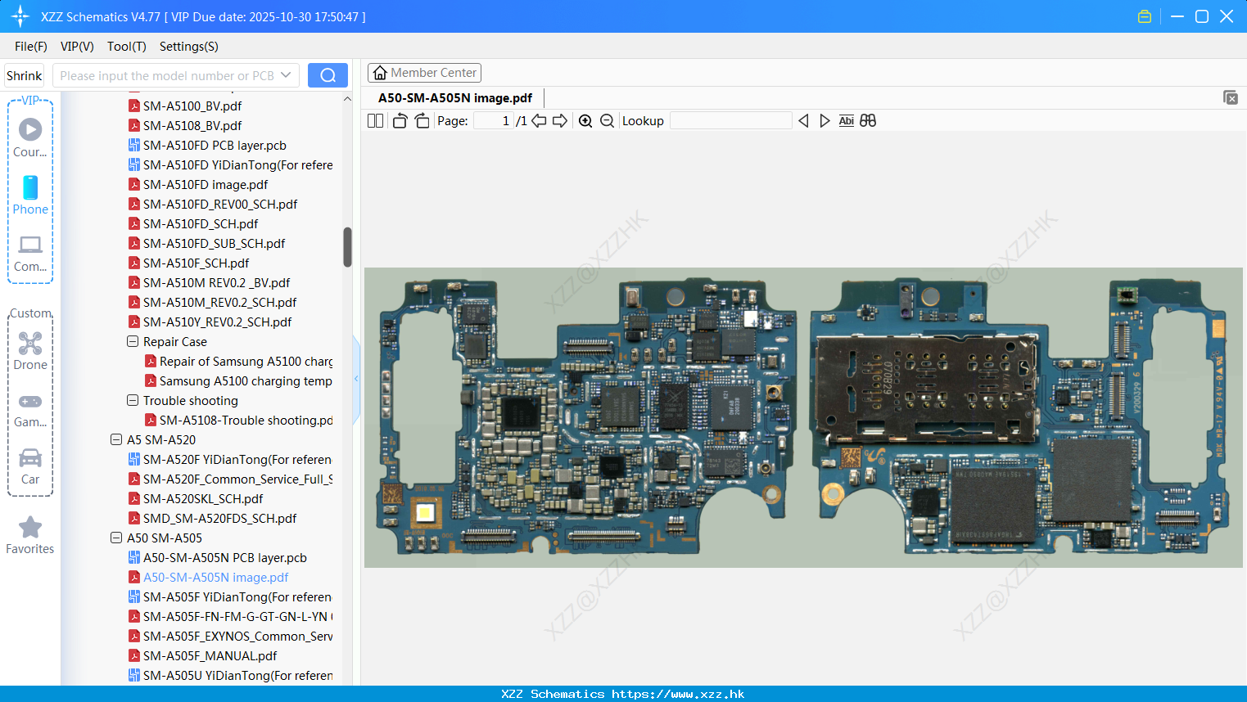Click the model number search field
Viewport: 1247px width, 702px height.
click(x=167, y=75)
